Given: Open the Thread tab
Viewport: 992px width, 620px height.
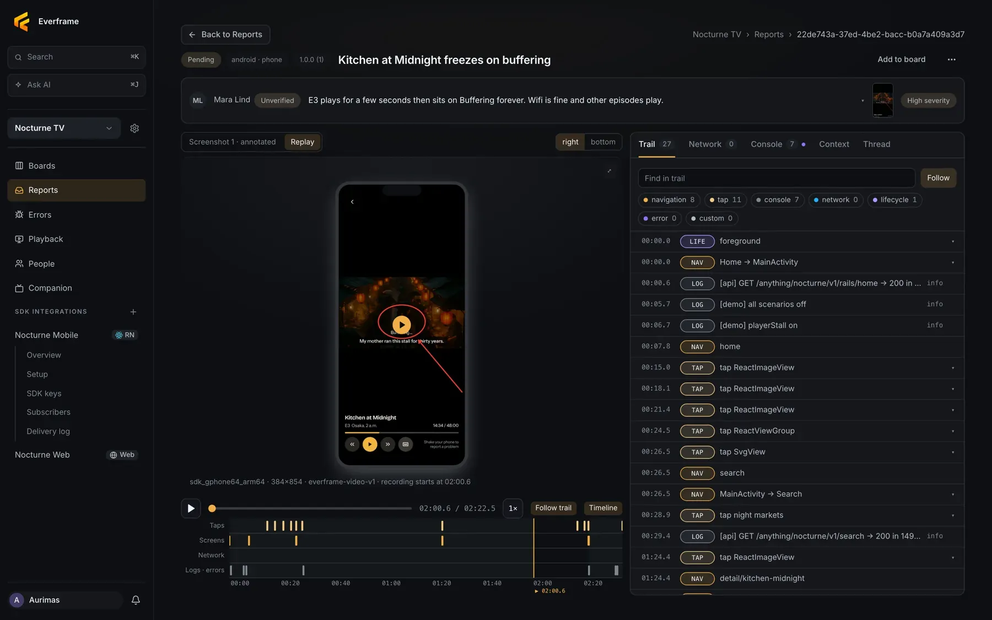Looking at the screenshot, I should [x=876, y=144].
